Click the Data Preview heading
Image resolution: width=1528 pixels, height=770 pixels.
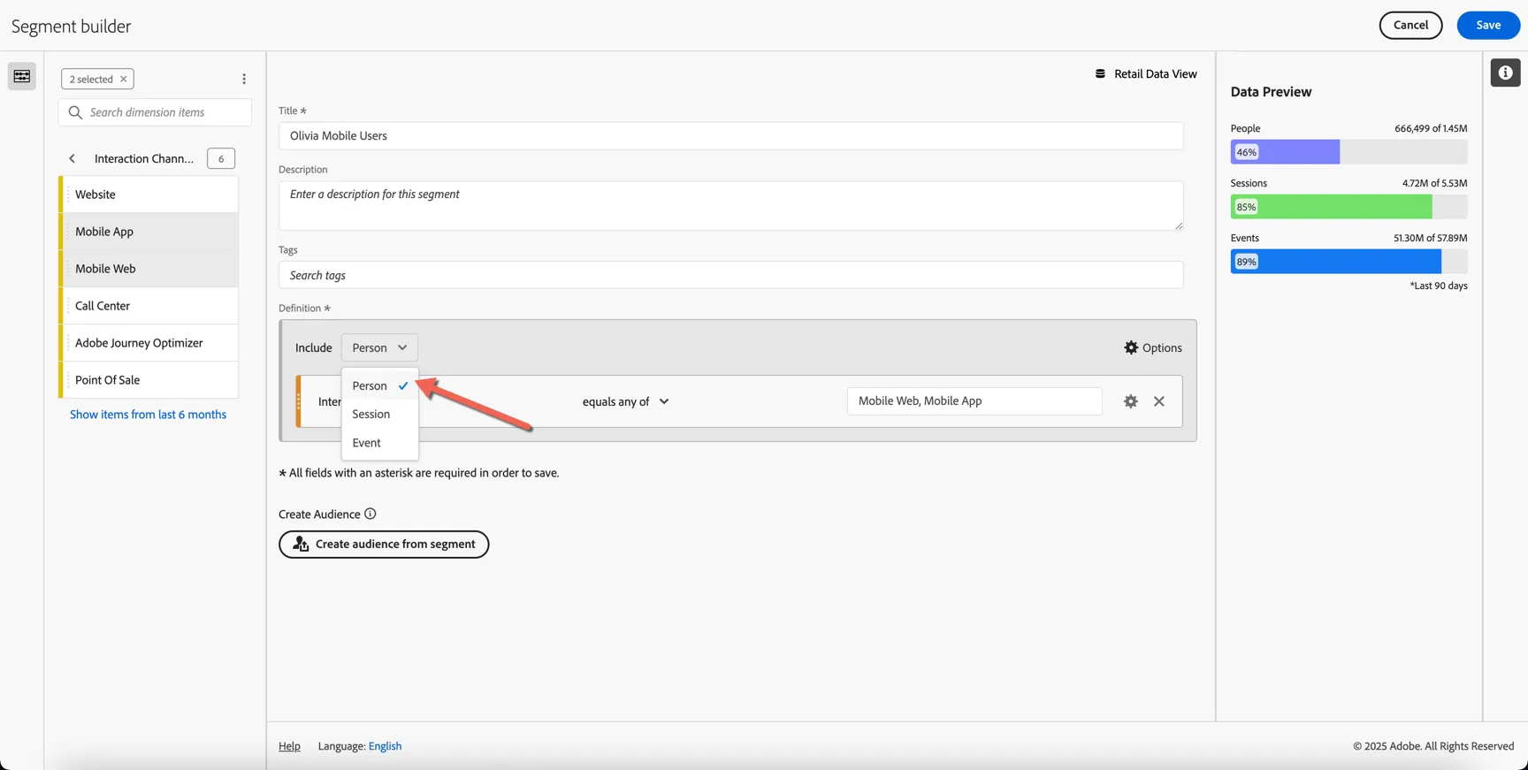click(x=1271, y=92)
